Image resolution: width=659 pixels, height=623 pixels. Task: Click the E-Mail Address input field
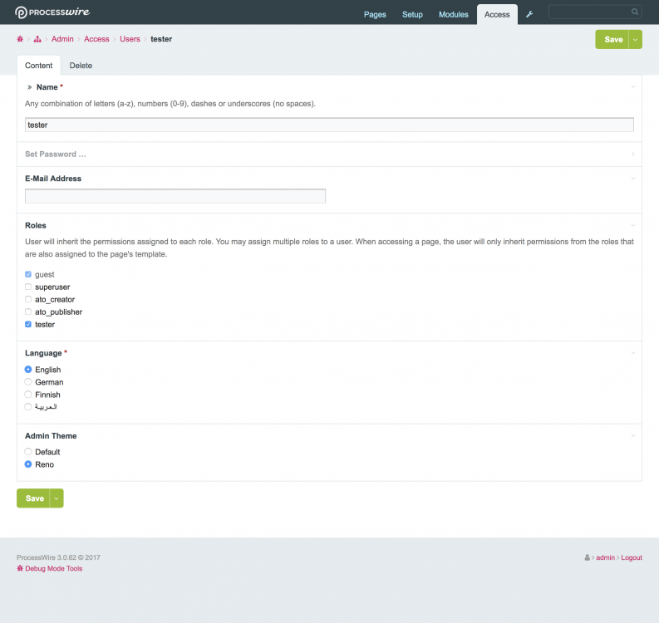[175, 196]
